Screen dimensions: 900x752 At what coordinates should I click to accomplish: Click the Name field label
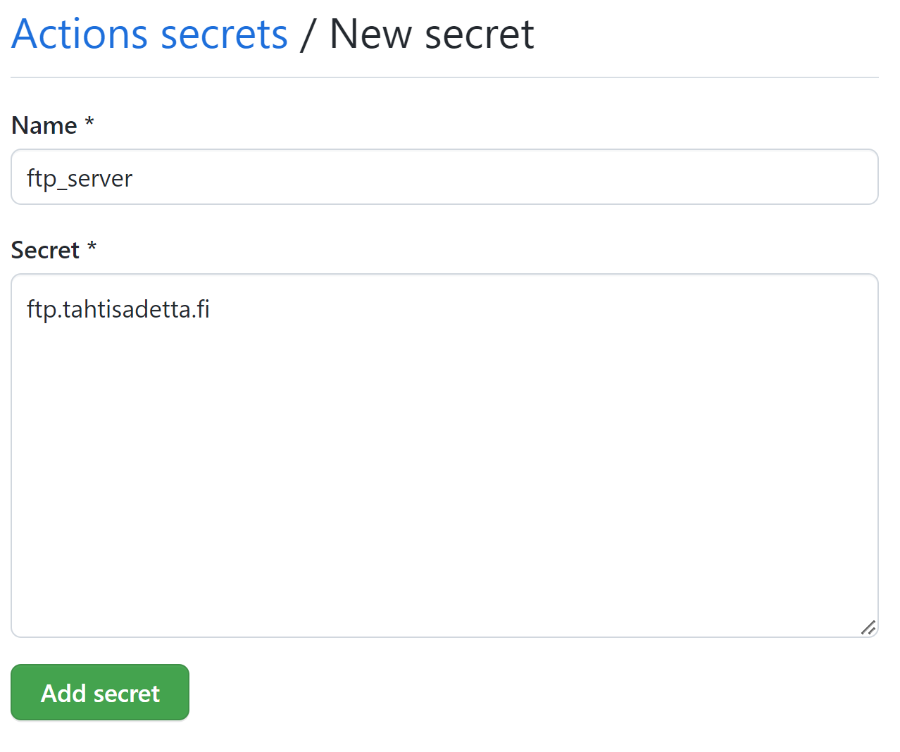[x=44, y=125]
